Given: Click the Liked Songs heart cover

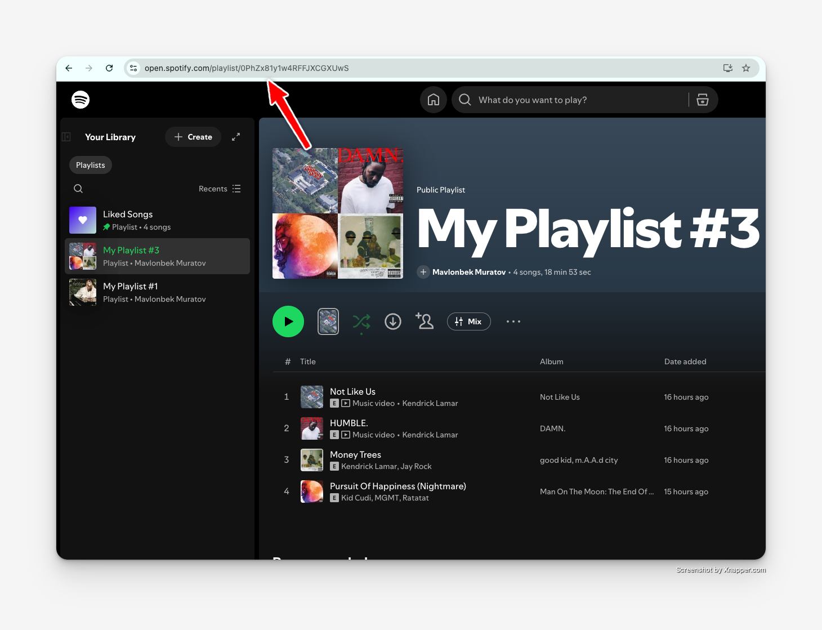Looking at the screenshot, I should coord(83,220).
